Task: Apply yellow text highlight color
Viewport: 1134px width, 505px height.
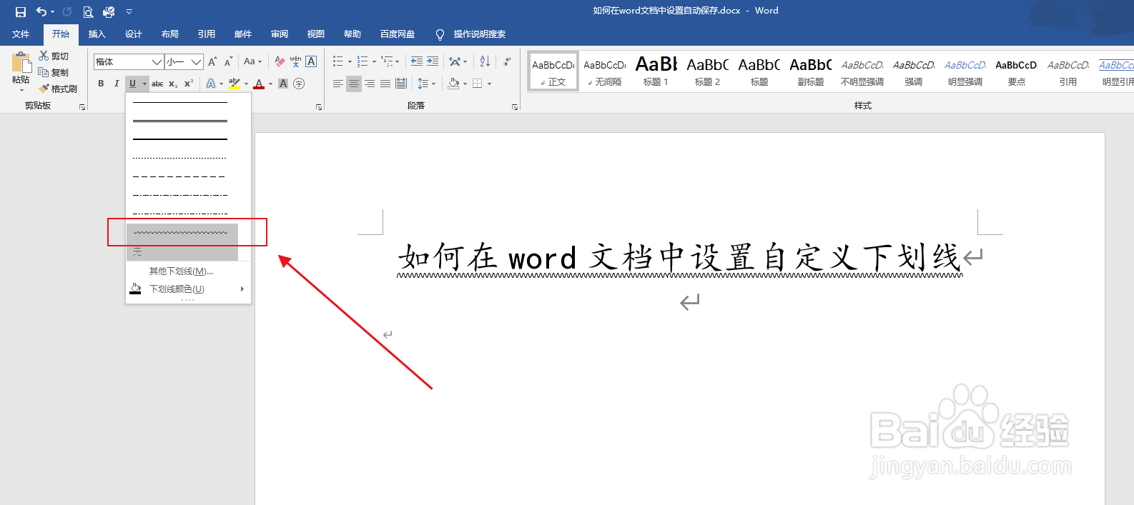Action: coord(234,84)
